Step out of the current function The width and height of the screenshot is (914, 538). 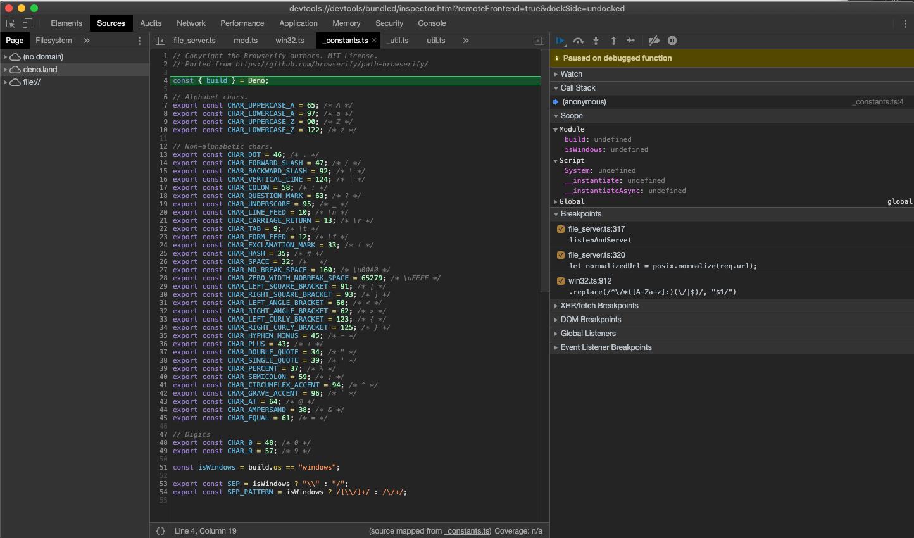613,41
